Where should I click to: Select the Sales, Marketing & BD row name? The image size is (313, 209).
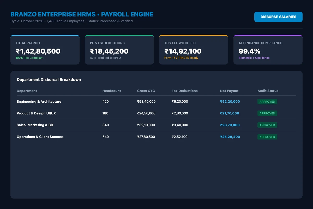coord(35,125)
